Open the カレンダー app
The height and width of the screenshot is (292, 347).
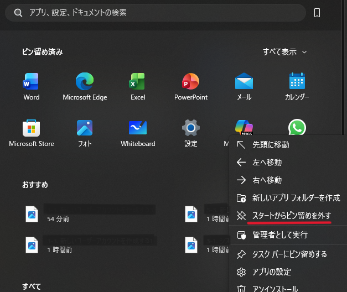tap(297, 86)
